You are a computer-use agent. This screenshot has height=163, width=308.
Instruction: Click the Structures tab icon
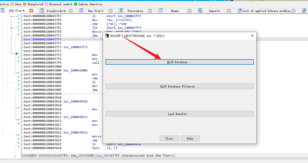[121, 11]
